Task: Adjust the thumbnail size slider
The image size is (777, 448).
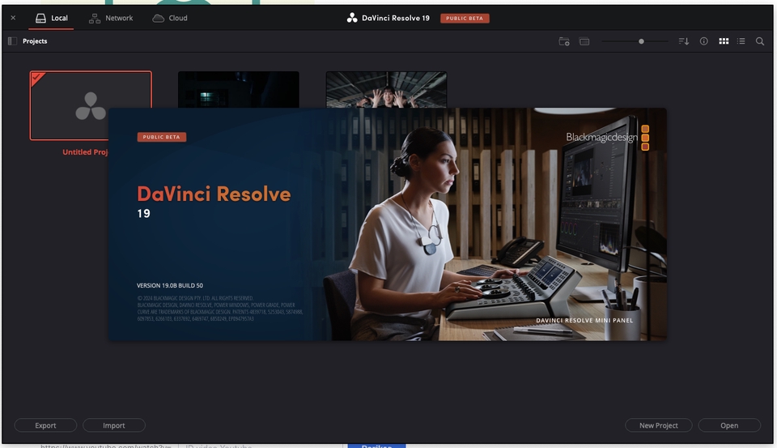Action: [635, 41]
